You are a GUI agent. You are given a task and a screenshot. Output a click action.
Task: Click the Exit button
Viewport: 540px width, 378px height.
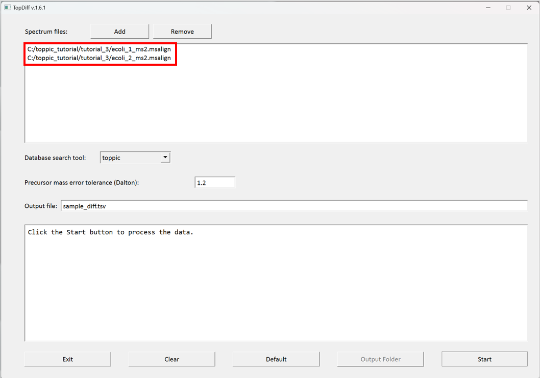pyautogui.click(x=68, y=359)
